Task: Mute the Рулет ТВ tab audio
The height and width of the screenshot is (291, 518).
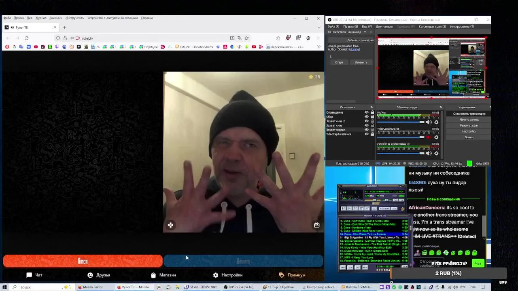Action: click(12, 27)
